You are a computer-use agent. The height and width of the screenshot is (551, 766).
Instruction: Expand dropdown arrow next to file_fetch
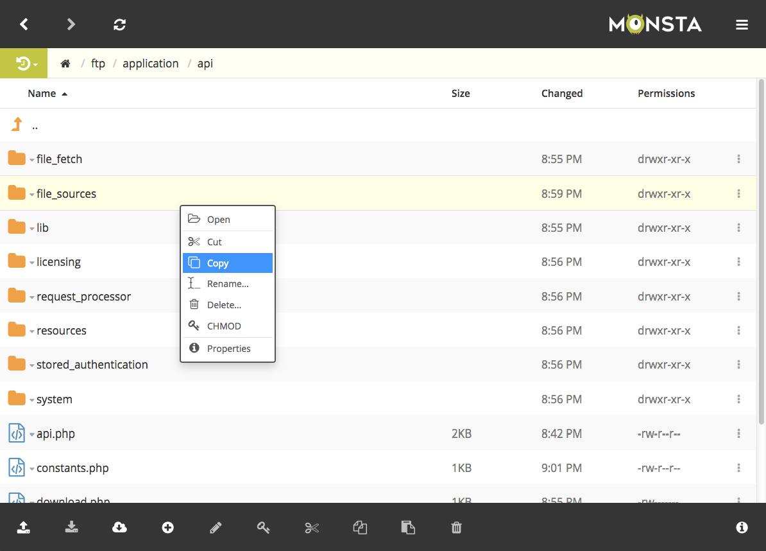[31, 160]
